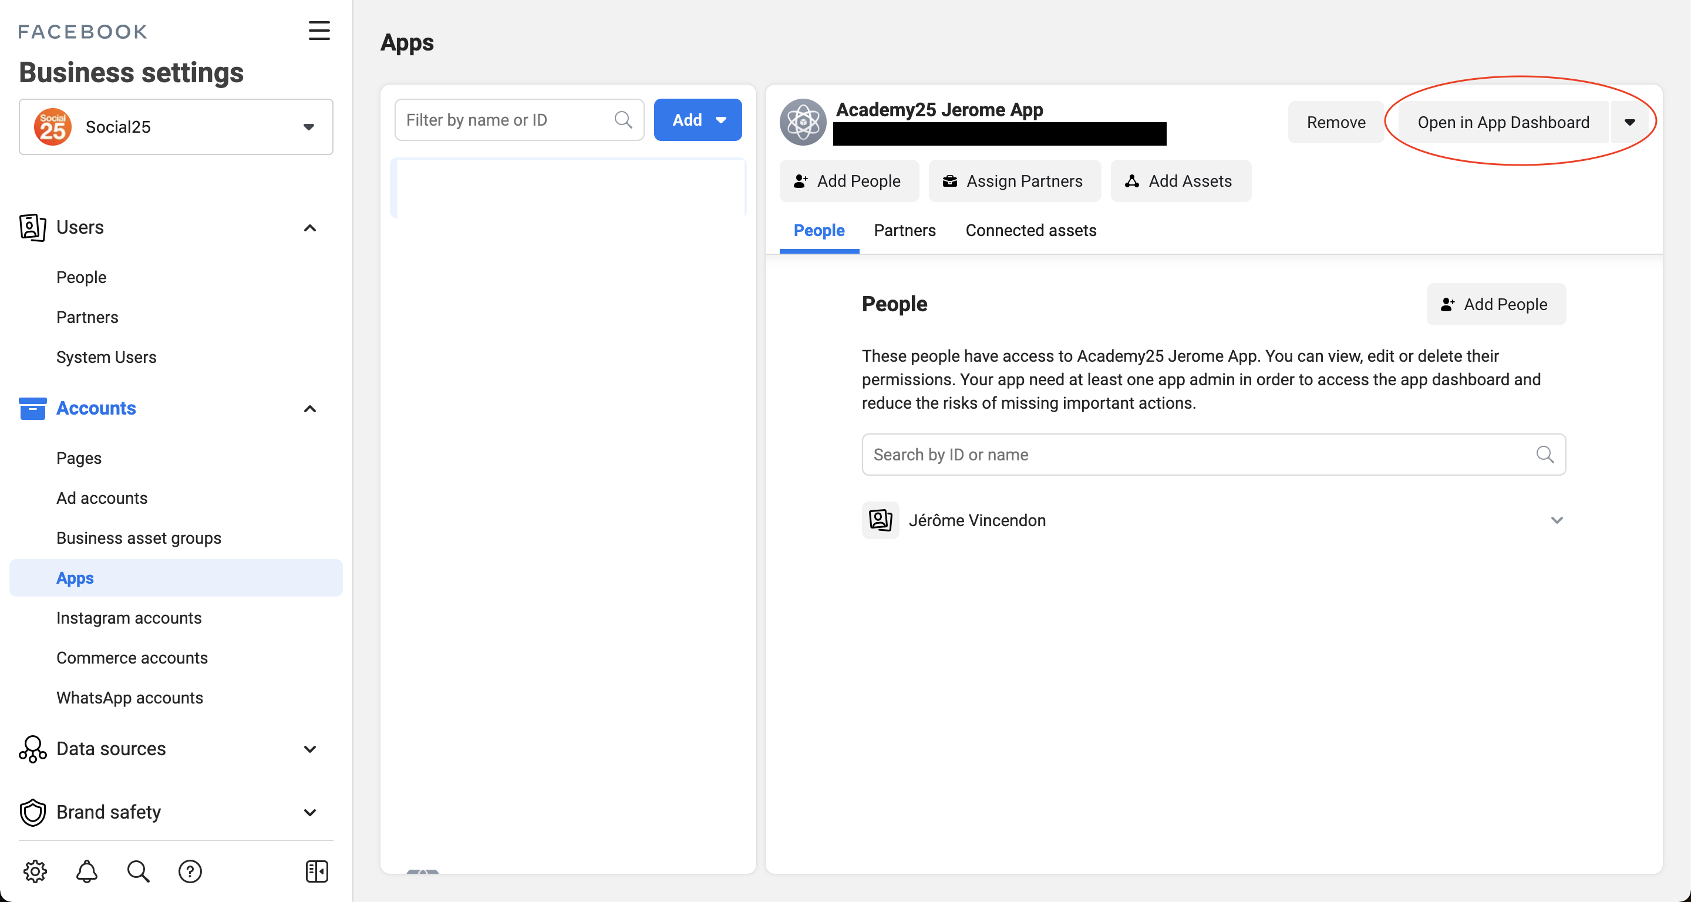Screen dimensions: 1691x902
Task: Click the Search by ID or name field
Action: [1201, 455]
